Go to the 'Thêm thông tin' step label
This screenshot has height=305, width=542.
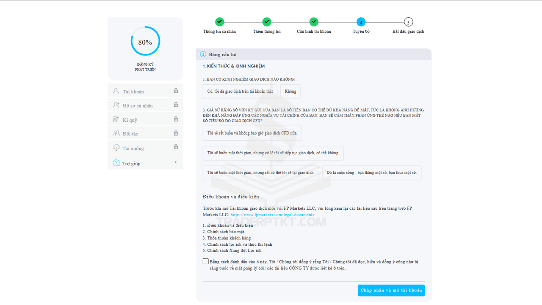[x=267, y=31]
